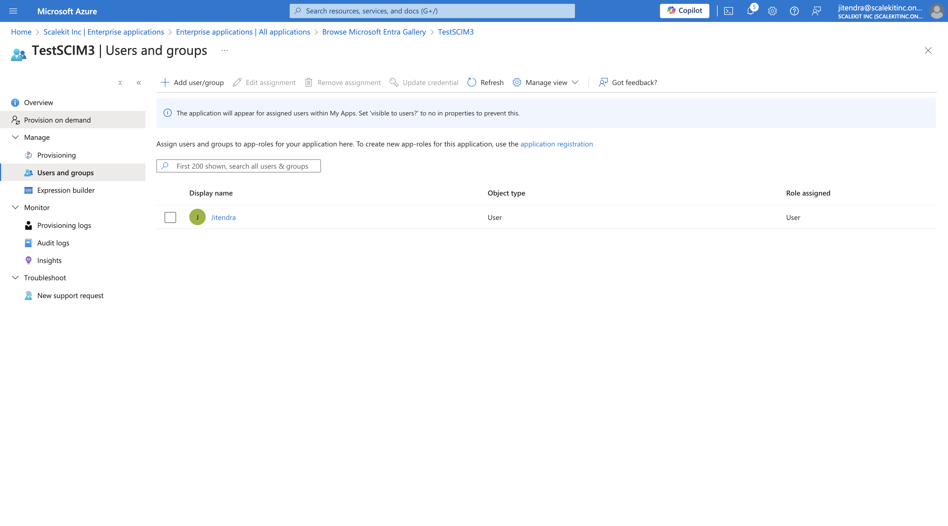This screenshot has height=526, width=948.
Task: Open the feedback icon in the header
Action: [816, 11]
